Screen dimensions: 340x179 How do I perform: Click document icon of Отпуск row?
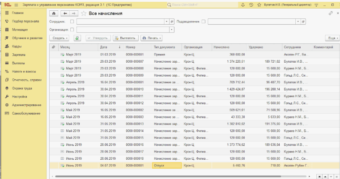62,166
